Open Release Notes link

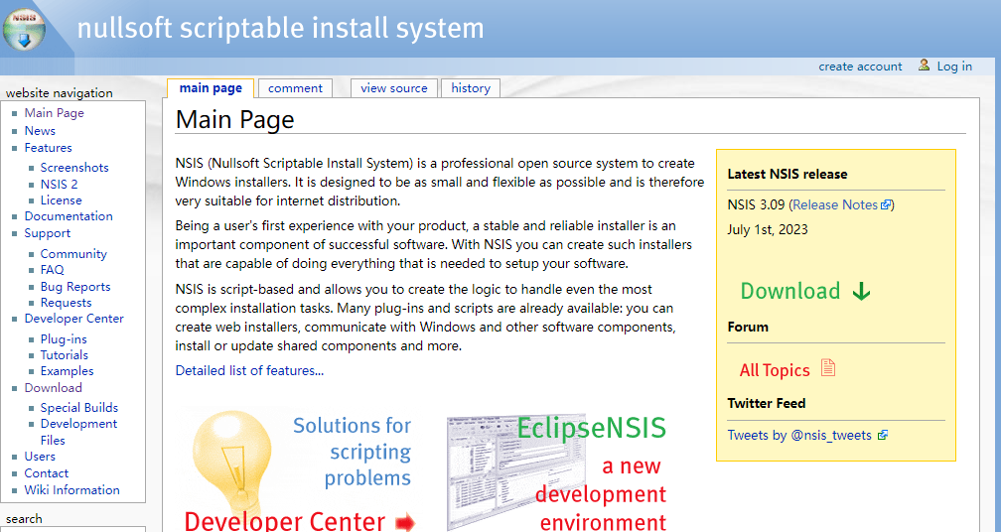point(835,204)
